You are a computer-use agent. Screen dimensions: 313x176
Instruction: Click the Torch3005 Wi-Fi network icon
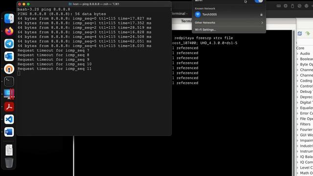[198, 14]
